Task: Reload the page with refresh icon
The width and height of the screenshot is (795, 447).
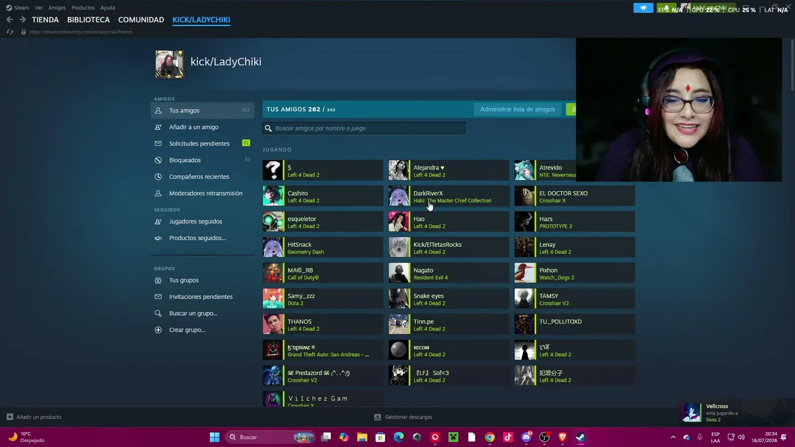Action: click(10, 32)
